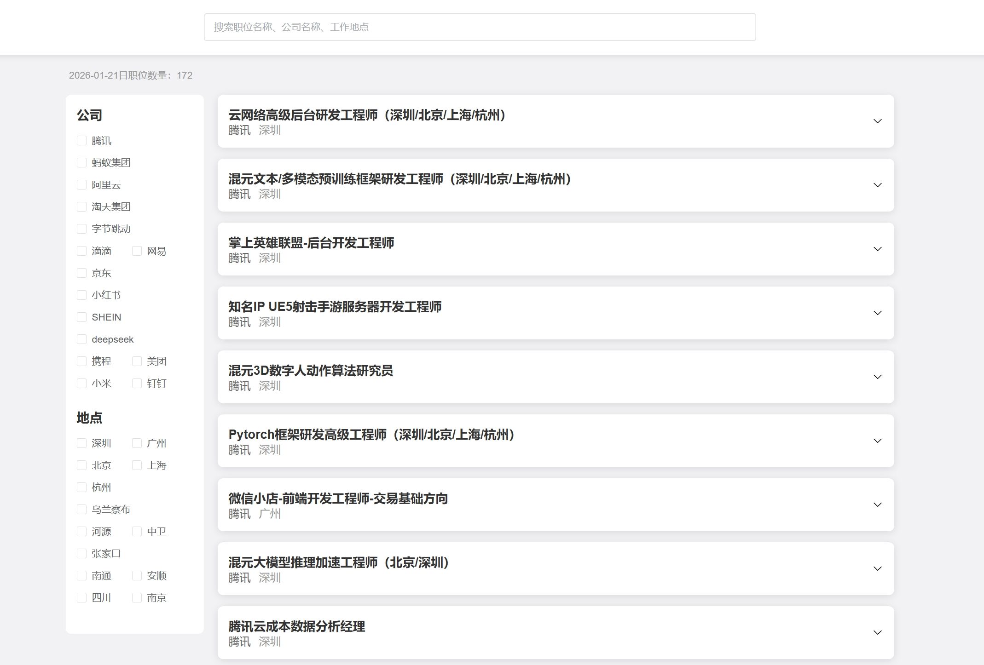The image size is (984, 665).
Task: Check the 阿里云 company filter
Action: pos(82,185)
